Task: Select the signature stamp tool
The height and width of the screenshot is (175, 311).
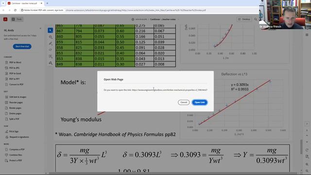Action: click(x=51, y=63)
